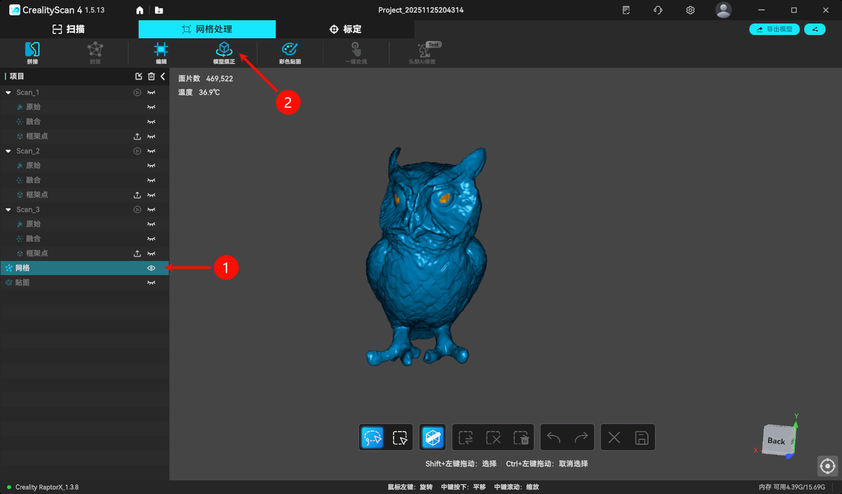Open the customer support headset icon
This screenshot has width=842, height=494.
658,11
